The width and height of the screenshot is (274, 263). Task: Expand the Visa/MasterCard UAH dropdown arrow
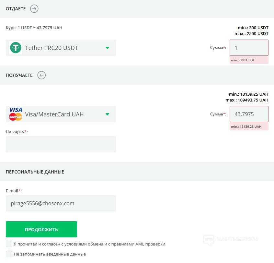[108, 114]
